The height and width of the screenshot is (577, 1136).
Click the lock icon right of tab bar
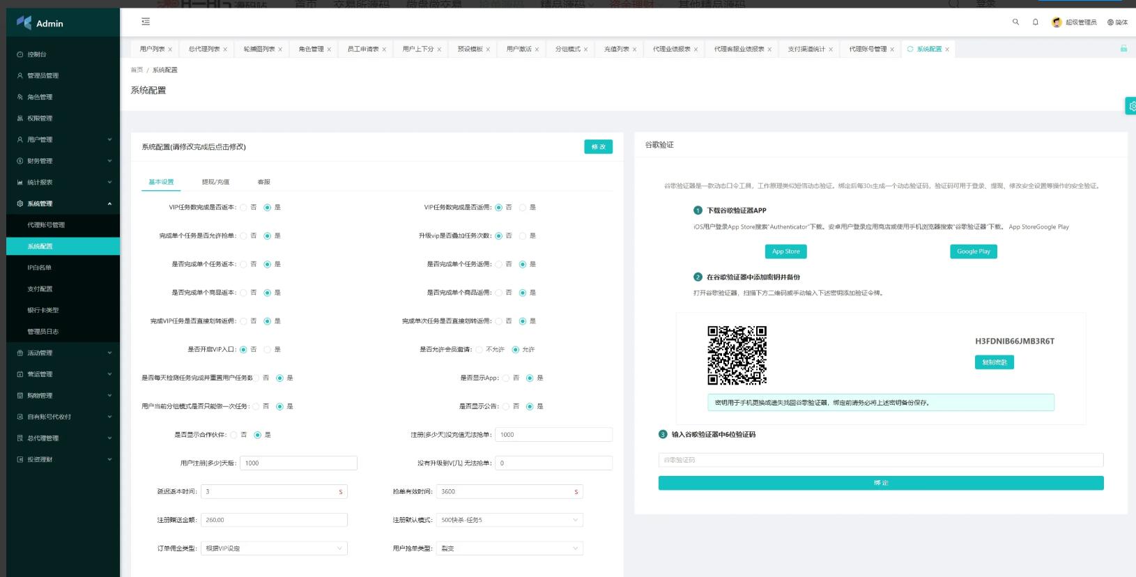pyautogui.click(x=1123, y=49)
